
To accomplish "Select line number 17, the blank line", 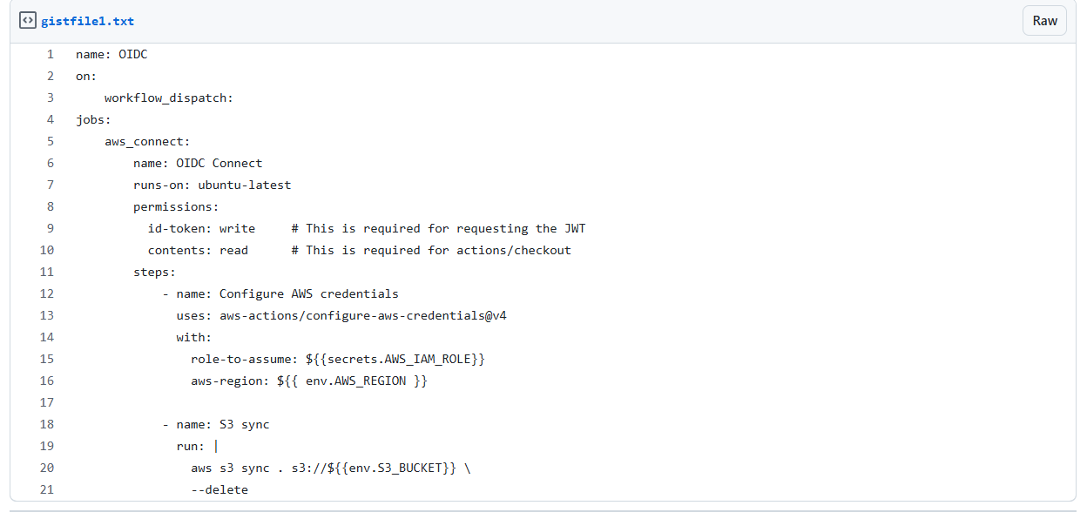I will tap(47, 402).
